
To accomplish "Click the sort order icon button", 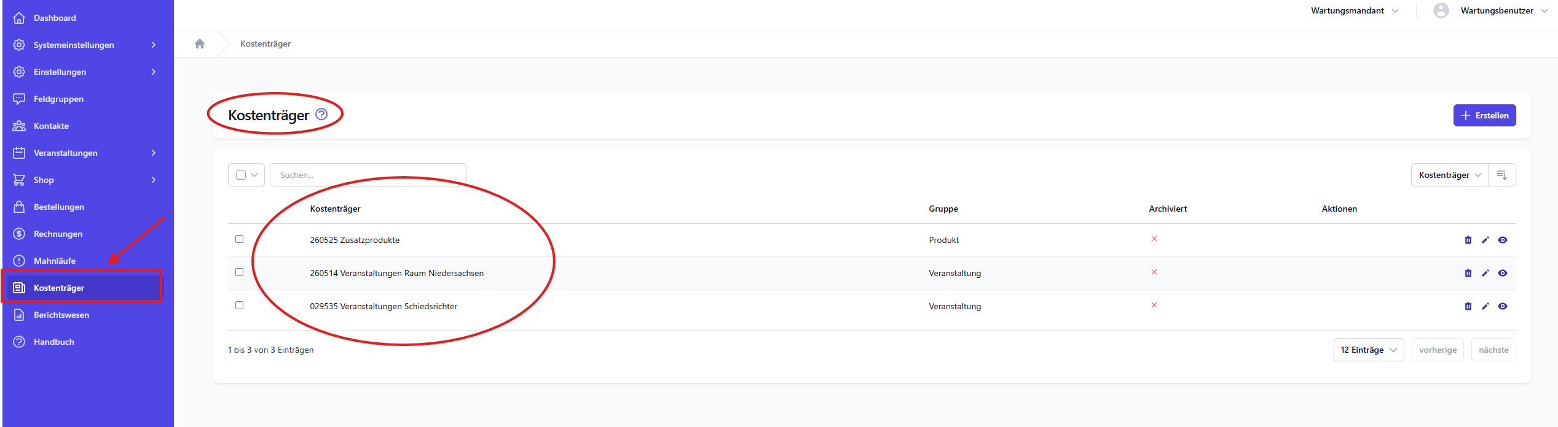I will tap(1502, 175).
